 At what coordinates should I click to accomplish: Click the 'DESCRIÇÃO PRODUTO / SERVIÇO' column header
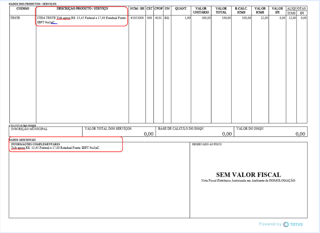pos(82,9)
